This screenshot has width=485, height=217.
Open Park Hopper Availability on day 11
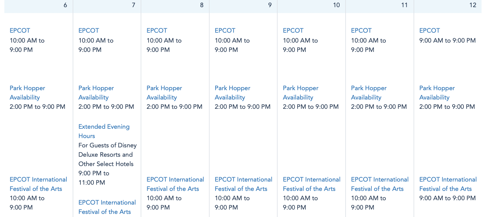tap(369, 93)
